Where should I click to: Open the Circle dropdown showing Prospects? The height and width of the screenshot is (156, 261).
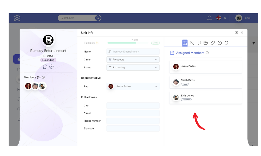pos(133,60)
